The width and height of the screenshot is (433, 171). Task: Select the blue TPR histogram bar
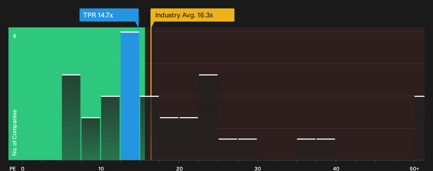130,96
